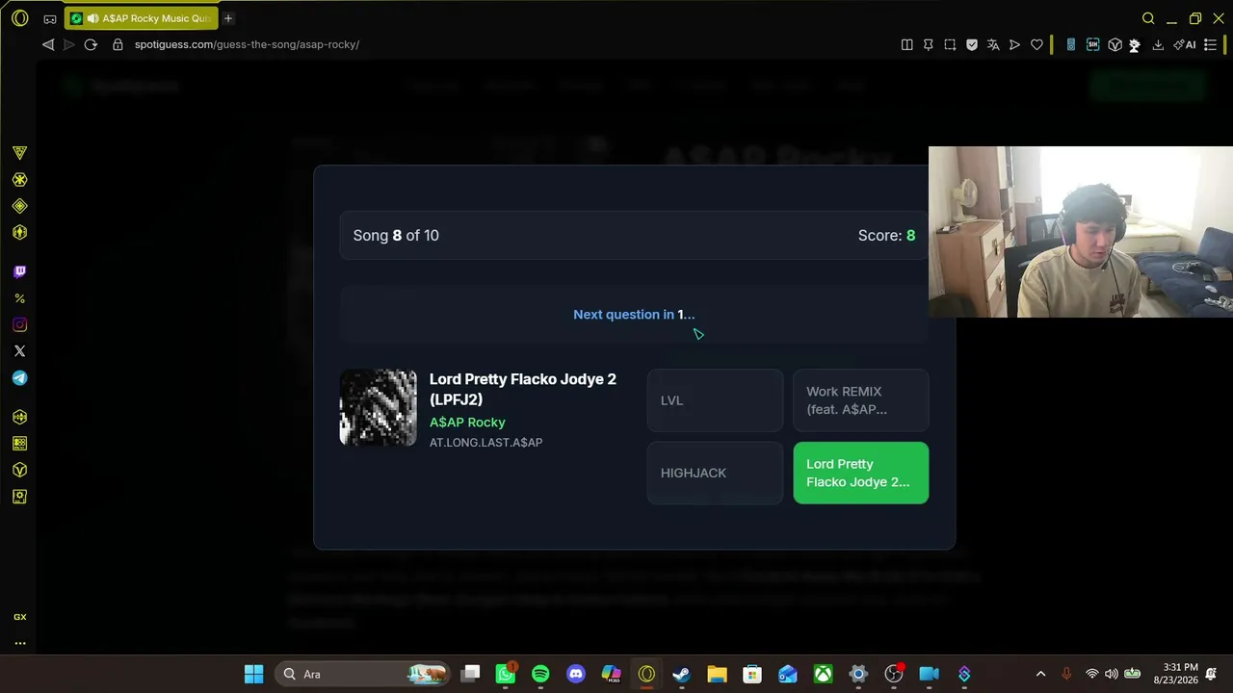Open the sidebar three-dot more menu
This screenshot has height=693, width=1233.
pyautogui.click(x=19, y=643)
